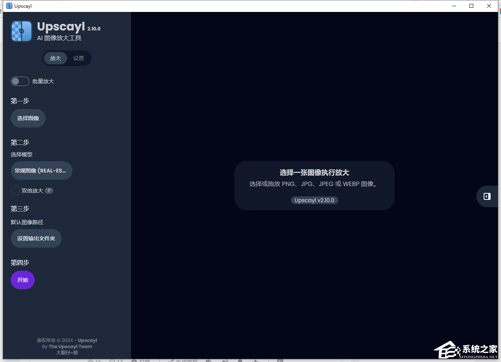Open The Upscayl Team link in footer

71,347
